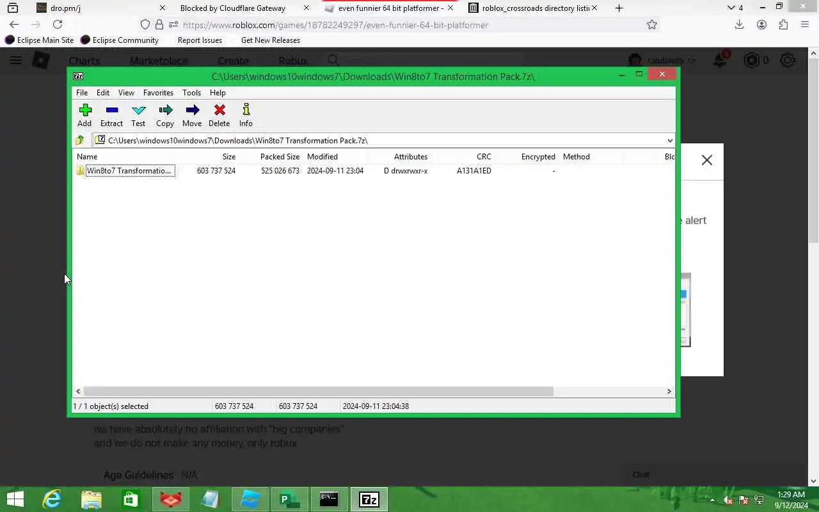The width and height of the screenshot is (819, 512).
Task: Open the Help menu in 7-Zip
Action: point(218,92)
